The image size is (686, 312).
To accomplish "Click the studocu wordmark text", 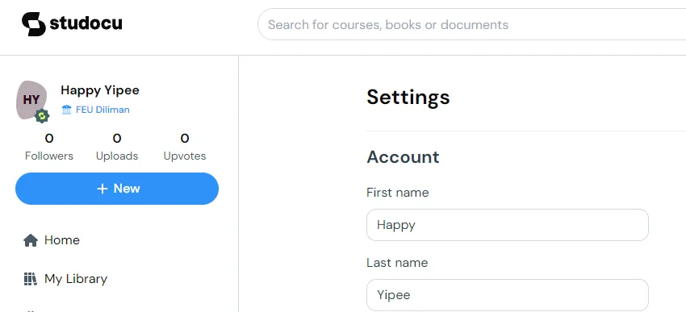I will click(86, 23).
